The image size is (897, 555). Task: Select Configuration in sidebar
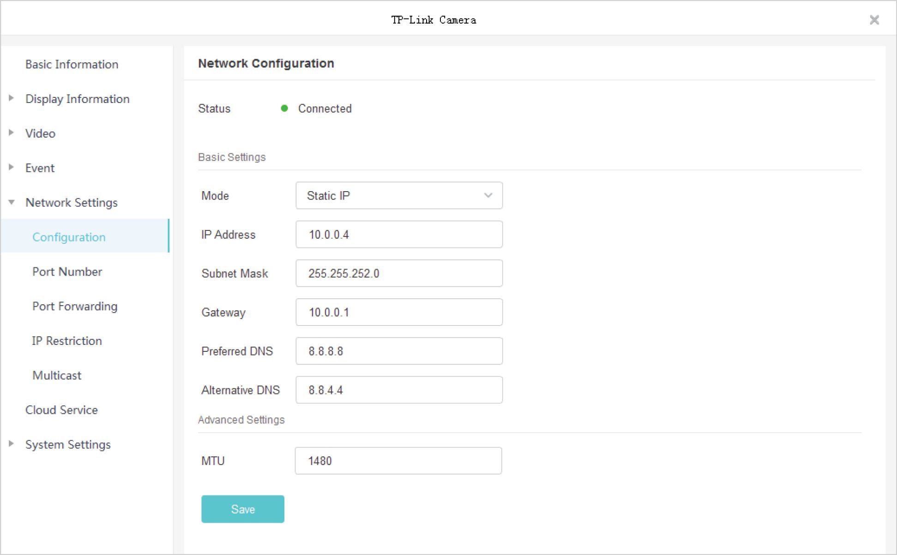[69, 237]
